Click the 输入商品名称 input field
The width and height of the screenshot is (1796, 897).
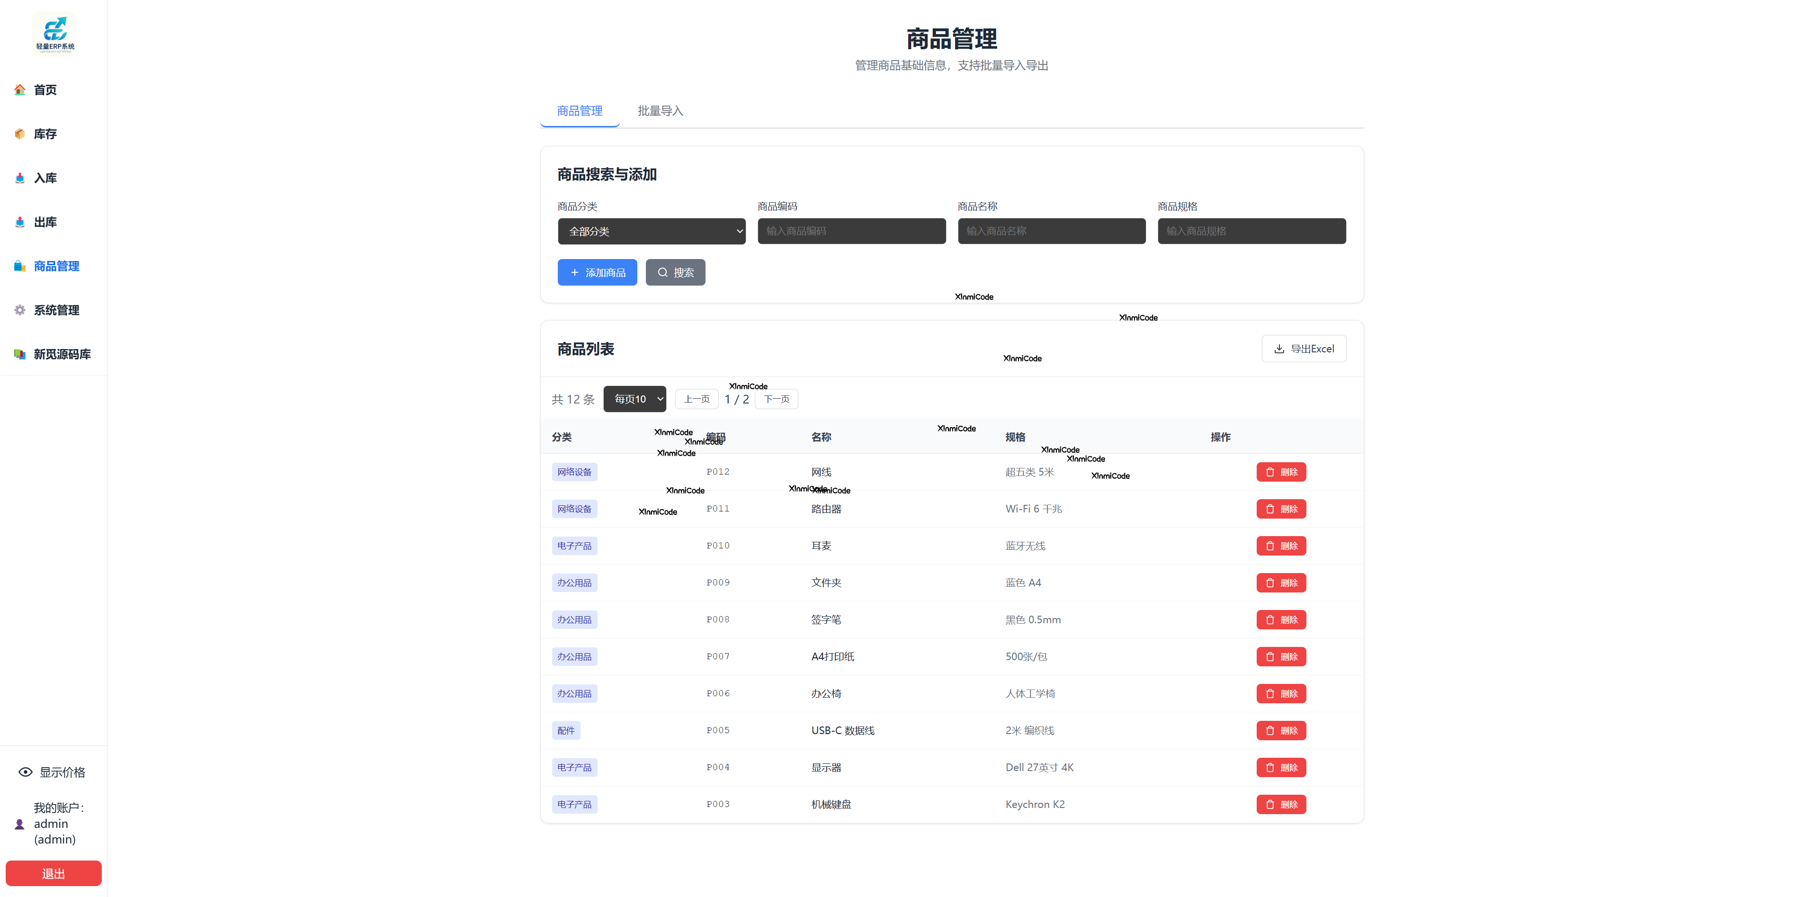(x=1051, y=231)
